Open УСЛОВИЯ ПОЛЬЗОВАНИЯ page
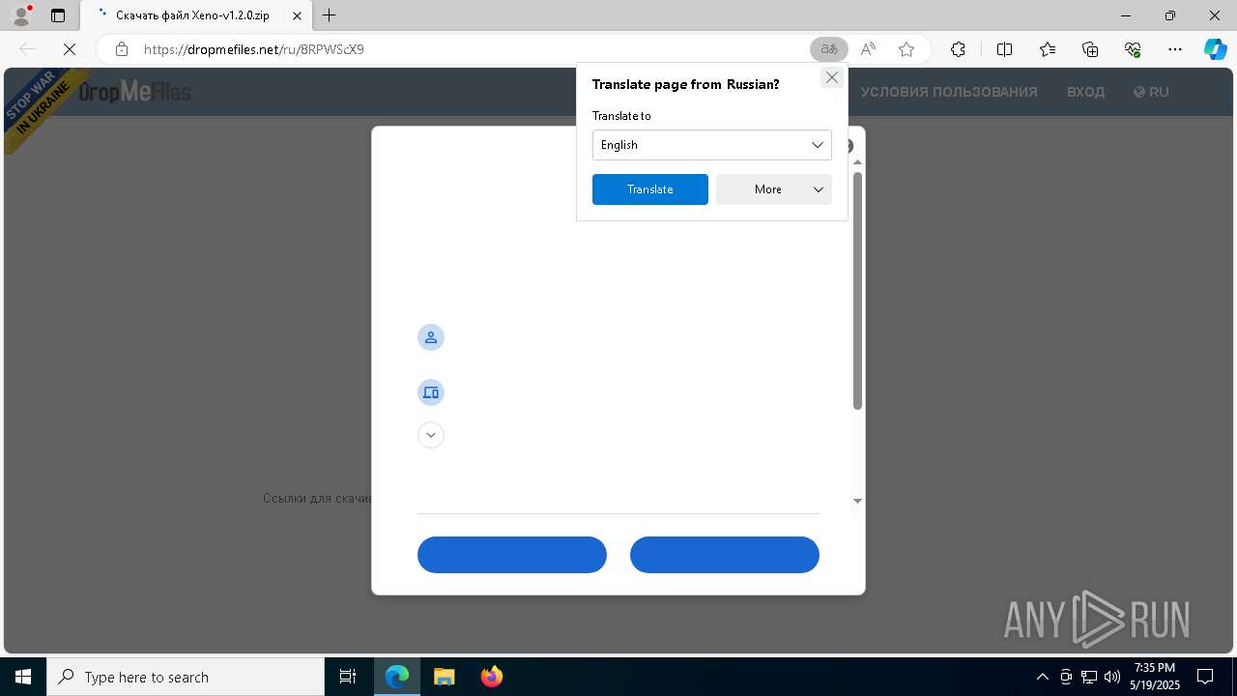The height and width of the screenshot is (696, 1237). click(949, 92)
